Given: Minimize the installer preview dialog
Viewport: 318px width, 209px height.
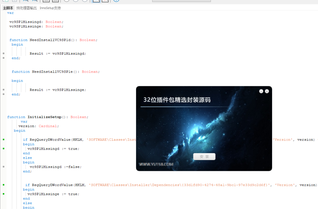Looking at the screenshot, I should pyautogui.click(x=261, y=91).
